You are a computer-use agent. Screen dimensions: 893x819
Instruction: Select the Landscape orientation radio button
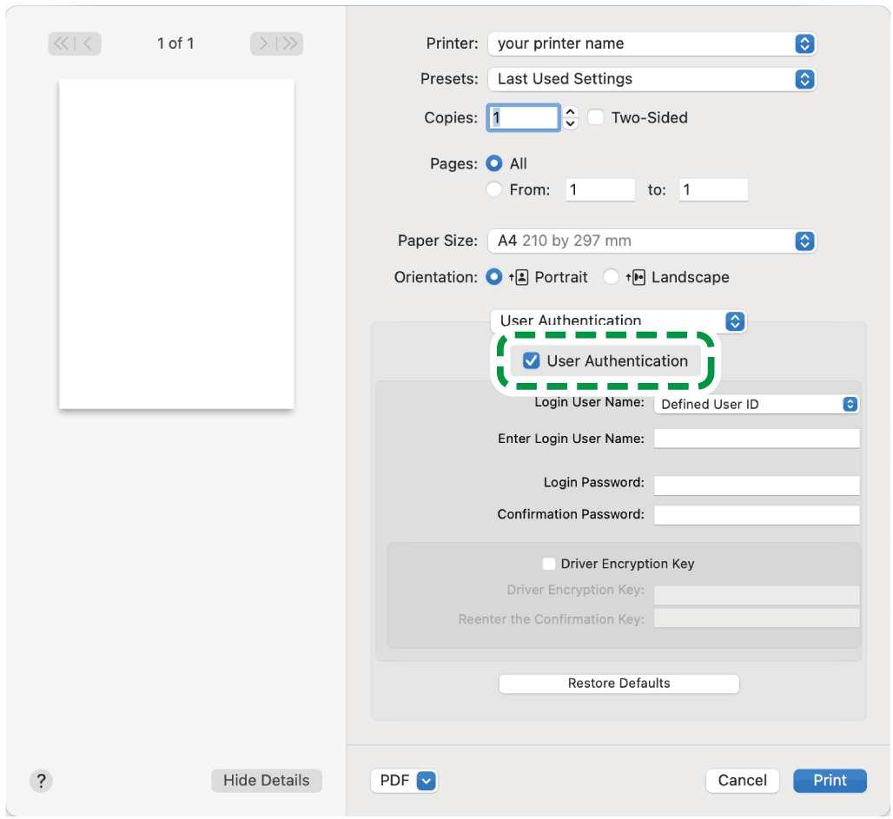[x=612, y=277]
